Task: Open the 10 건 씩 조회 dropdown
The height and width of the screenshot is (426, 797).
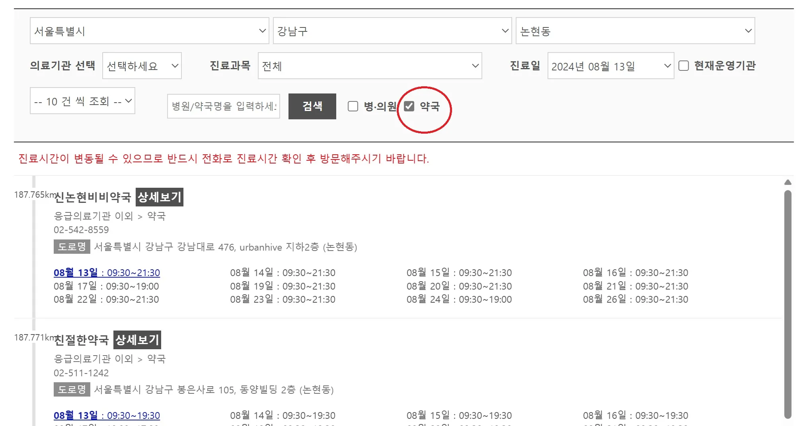Action: point(82,101)
